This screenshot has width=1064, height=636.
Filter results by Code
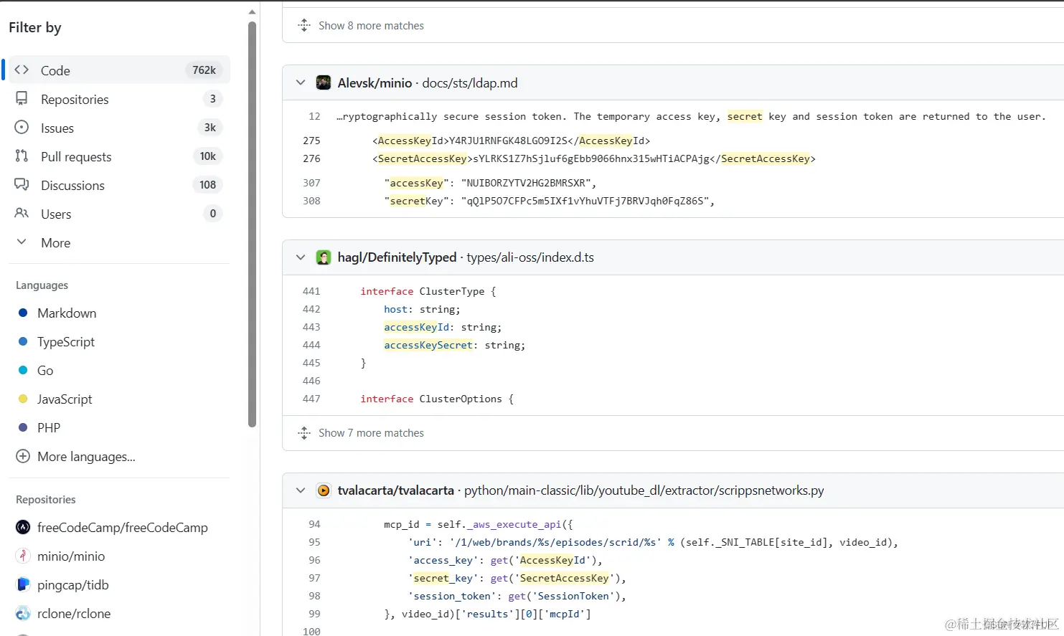119,70
